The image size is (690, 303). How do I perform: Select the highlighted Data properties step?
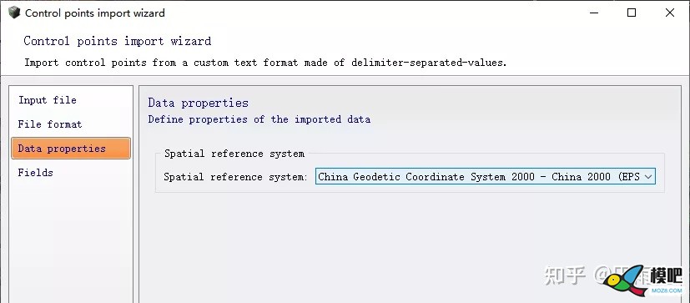[71, 149]
